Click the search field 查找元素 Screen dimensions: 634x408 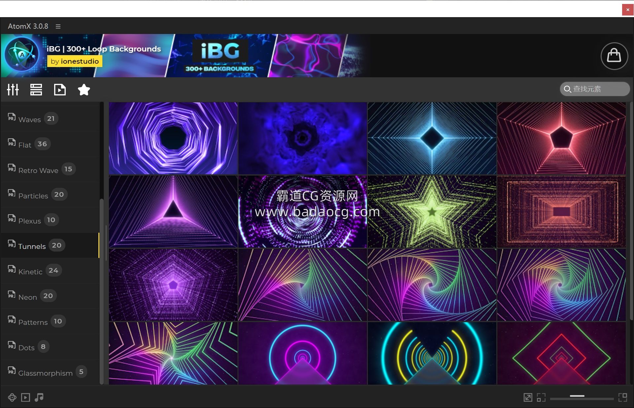pyautogui.click(x=595, y=89)
